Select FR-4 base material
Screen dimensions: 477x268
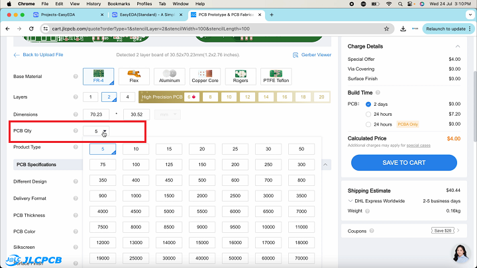click(x=99, y=76)
